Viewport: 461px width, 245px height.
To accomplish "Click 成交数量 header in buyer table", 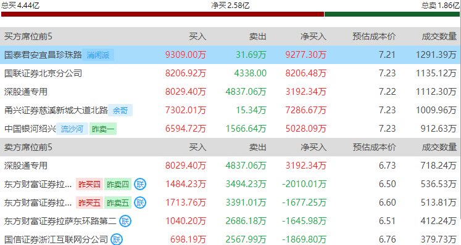I will tap(439, 36).
